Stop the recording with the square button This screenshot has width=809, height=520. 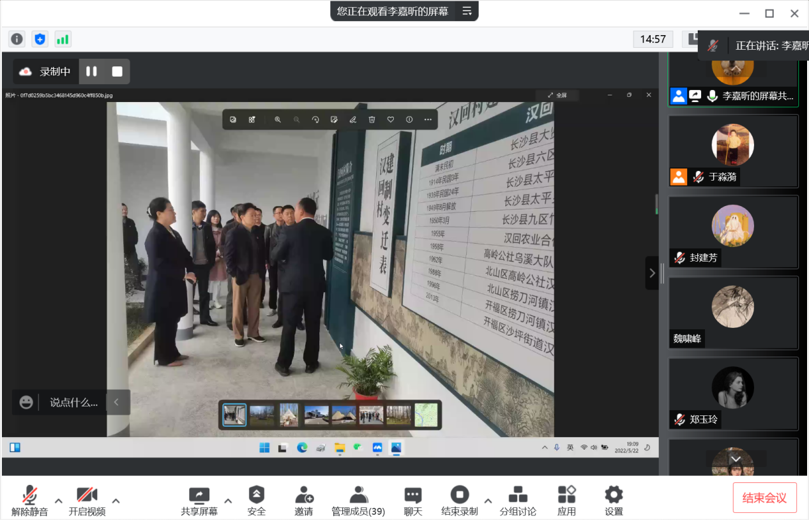coord(117,71)
